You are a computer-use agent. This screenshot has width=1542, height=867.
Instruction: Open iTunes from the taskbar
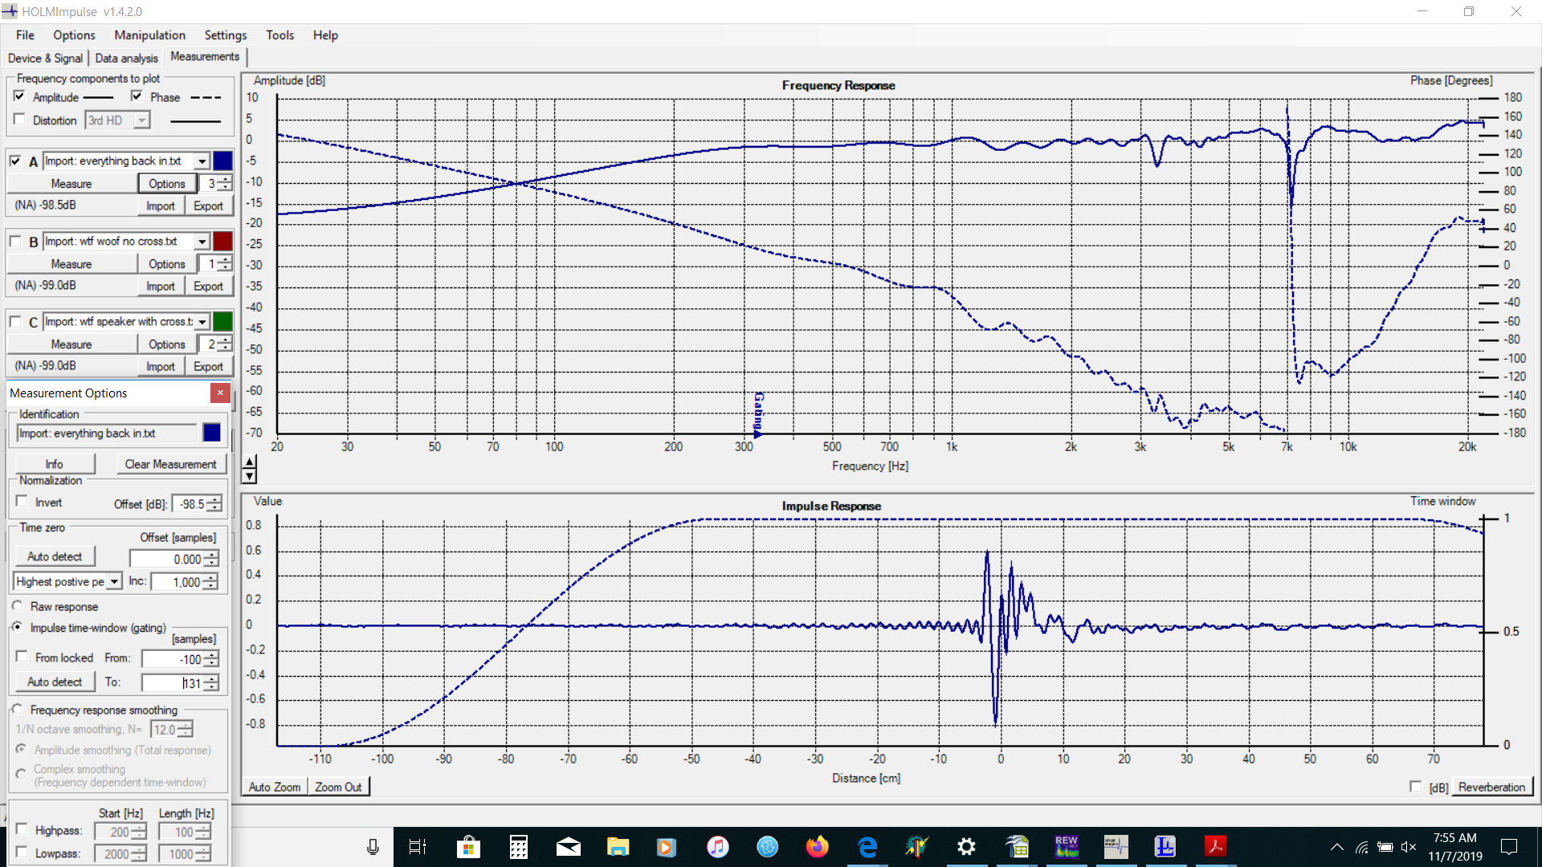(717, 846)
